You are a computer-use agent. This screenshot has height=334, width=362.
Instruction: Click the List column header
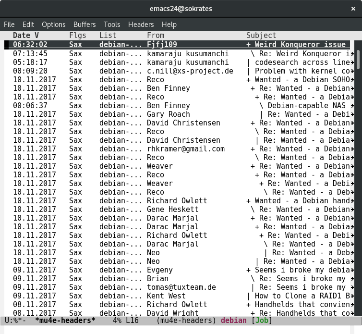[x=108, y=36]
